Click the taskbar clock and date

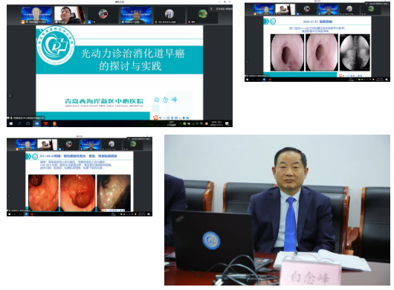click(x=216, y=123)
